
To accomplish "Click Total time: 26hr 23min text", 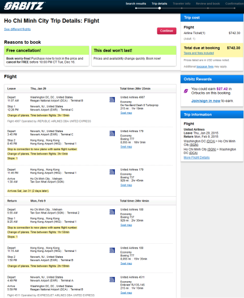I will (135, 88).
